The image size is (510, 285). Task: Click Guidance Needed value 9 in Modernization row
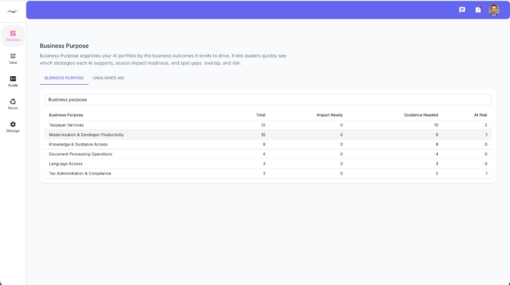tap(437, 135)
